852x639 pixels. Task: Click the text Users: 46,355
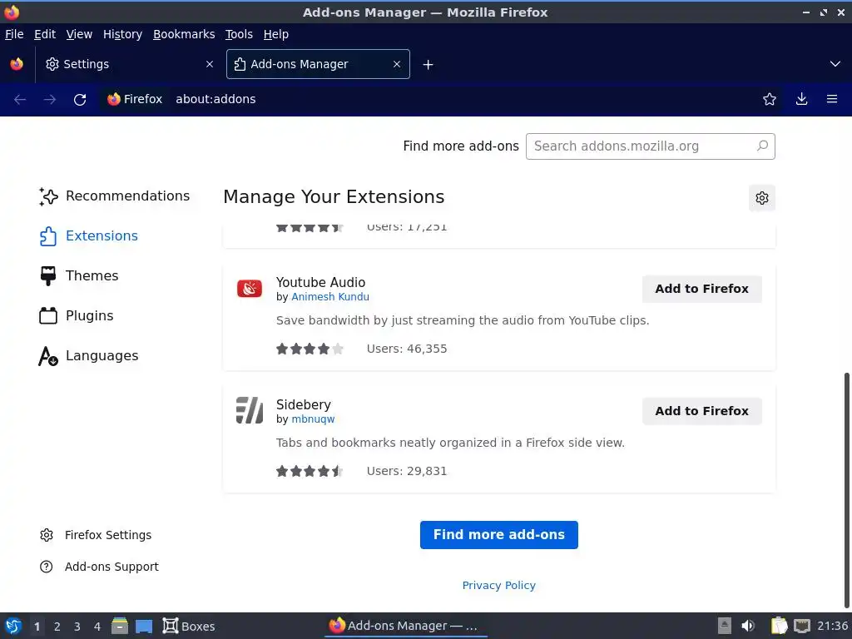[406, 349]
